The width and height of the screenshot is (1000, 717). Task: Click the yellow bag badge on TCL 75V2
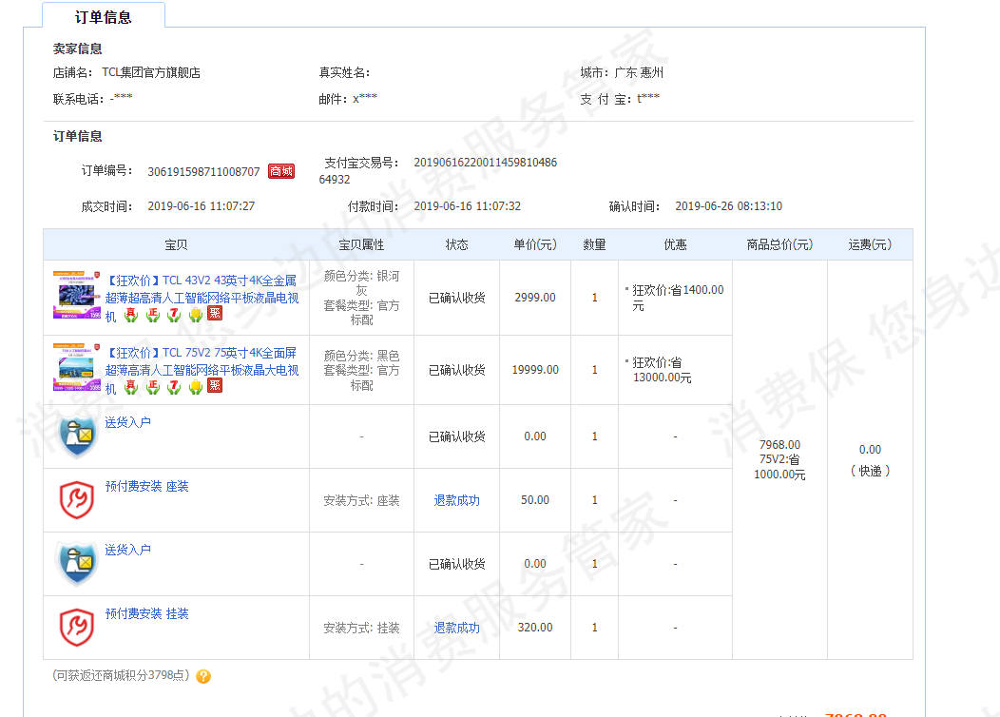pos(196,387)
